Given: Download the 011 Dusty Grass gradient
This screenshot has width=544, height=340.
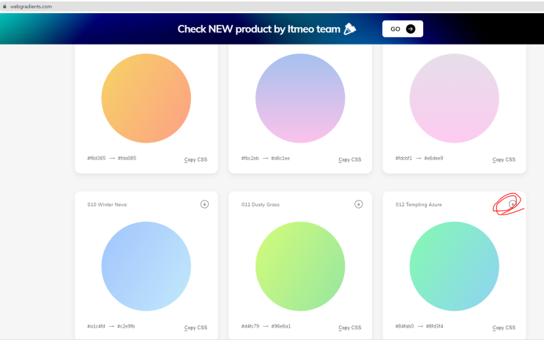Looking at the screenshot, I should point(359,204).
